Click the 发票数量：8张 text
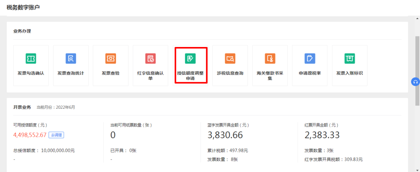Viewport: 420px width, 172px height. (222, 160)
